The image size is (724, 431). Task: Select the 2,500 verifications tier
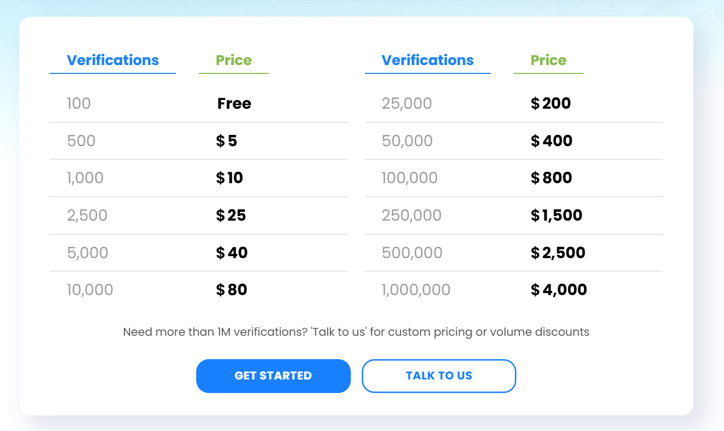87,215
